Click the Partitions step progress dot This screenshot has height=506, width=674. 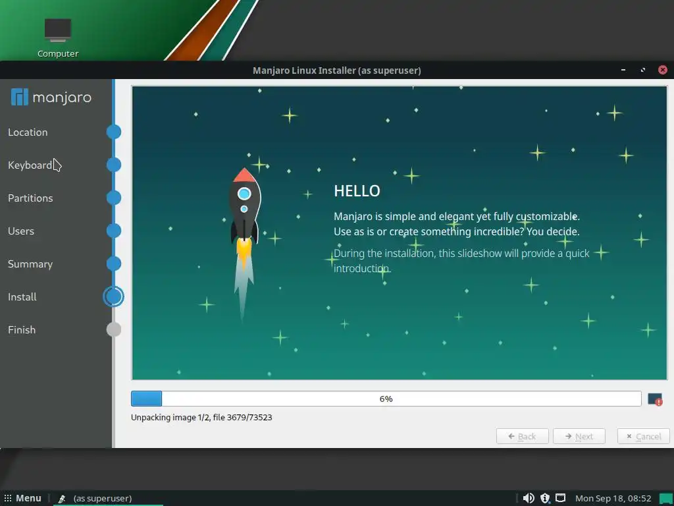[114, 198]
